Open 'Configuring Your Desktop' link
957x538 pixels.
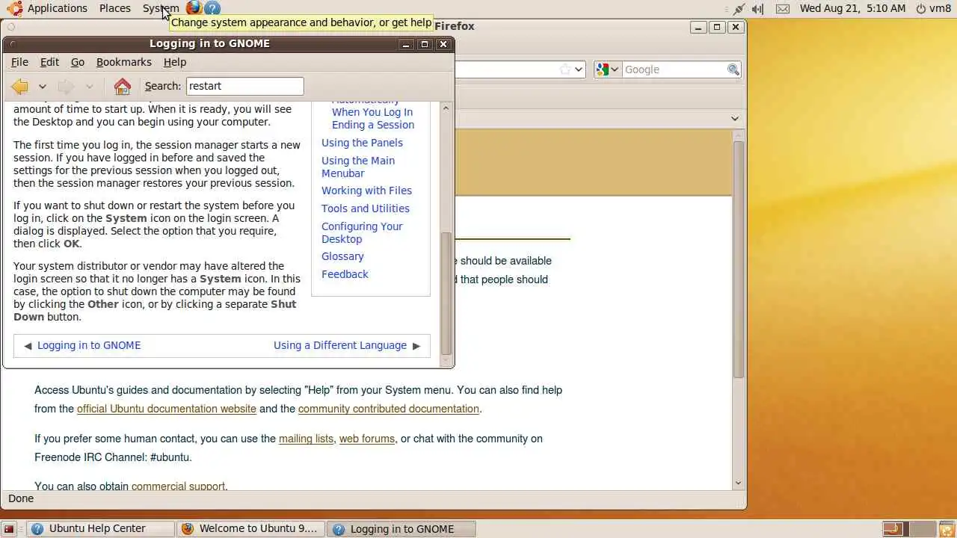click(x=362, y=232)
